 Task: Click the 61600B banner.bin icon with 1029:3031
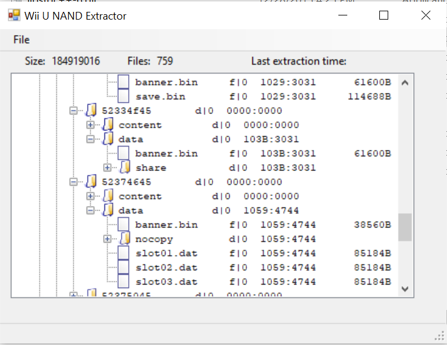(x=123, y=81)
